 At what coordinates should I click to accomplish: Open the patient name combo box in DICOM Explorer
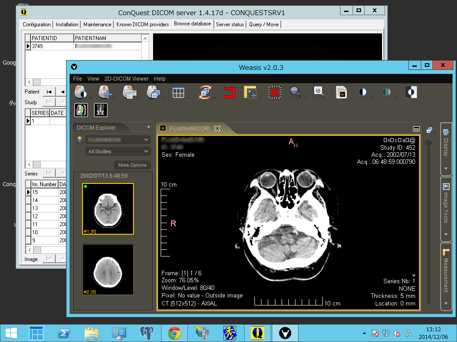[x=118, y=140]
